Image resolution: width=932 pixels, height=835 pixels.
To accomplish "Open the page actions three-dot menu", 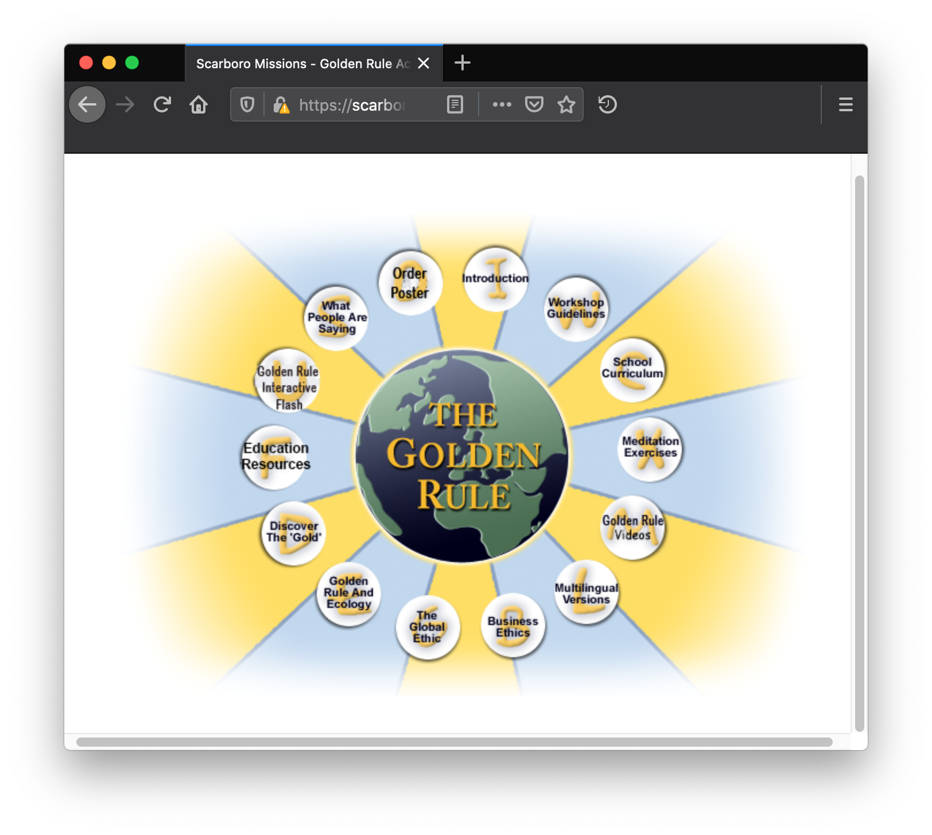I will tap(502, 105).
